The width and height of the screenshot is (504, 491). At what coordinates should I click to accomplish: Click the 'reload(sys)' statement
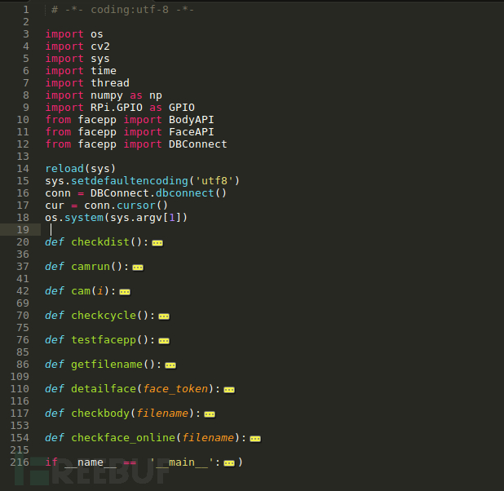coord(75,169)
